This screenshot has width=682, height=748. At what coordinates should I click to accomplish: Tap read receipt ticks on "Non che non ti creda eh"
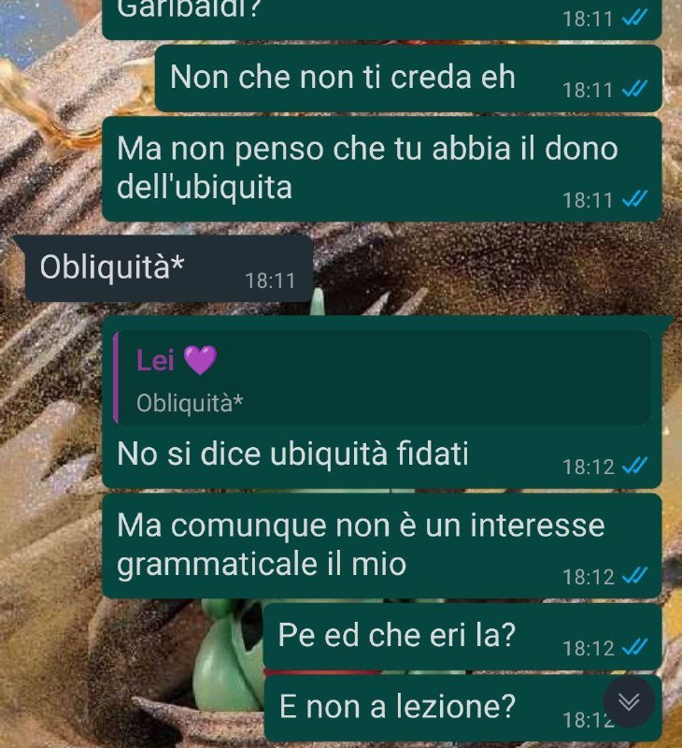click(x=634, y=89)
